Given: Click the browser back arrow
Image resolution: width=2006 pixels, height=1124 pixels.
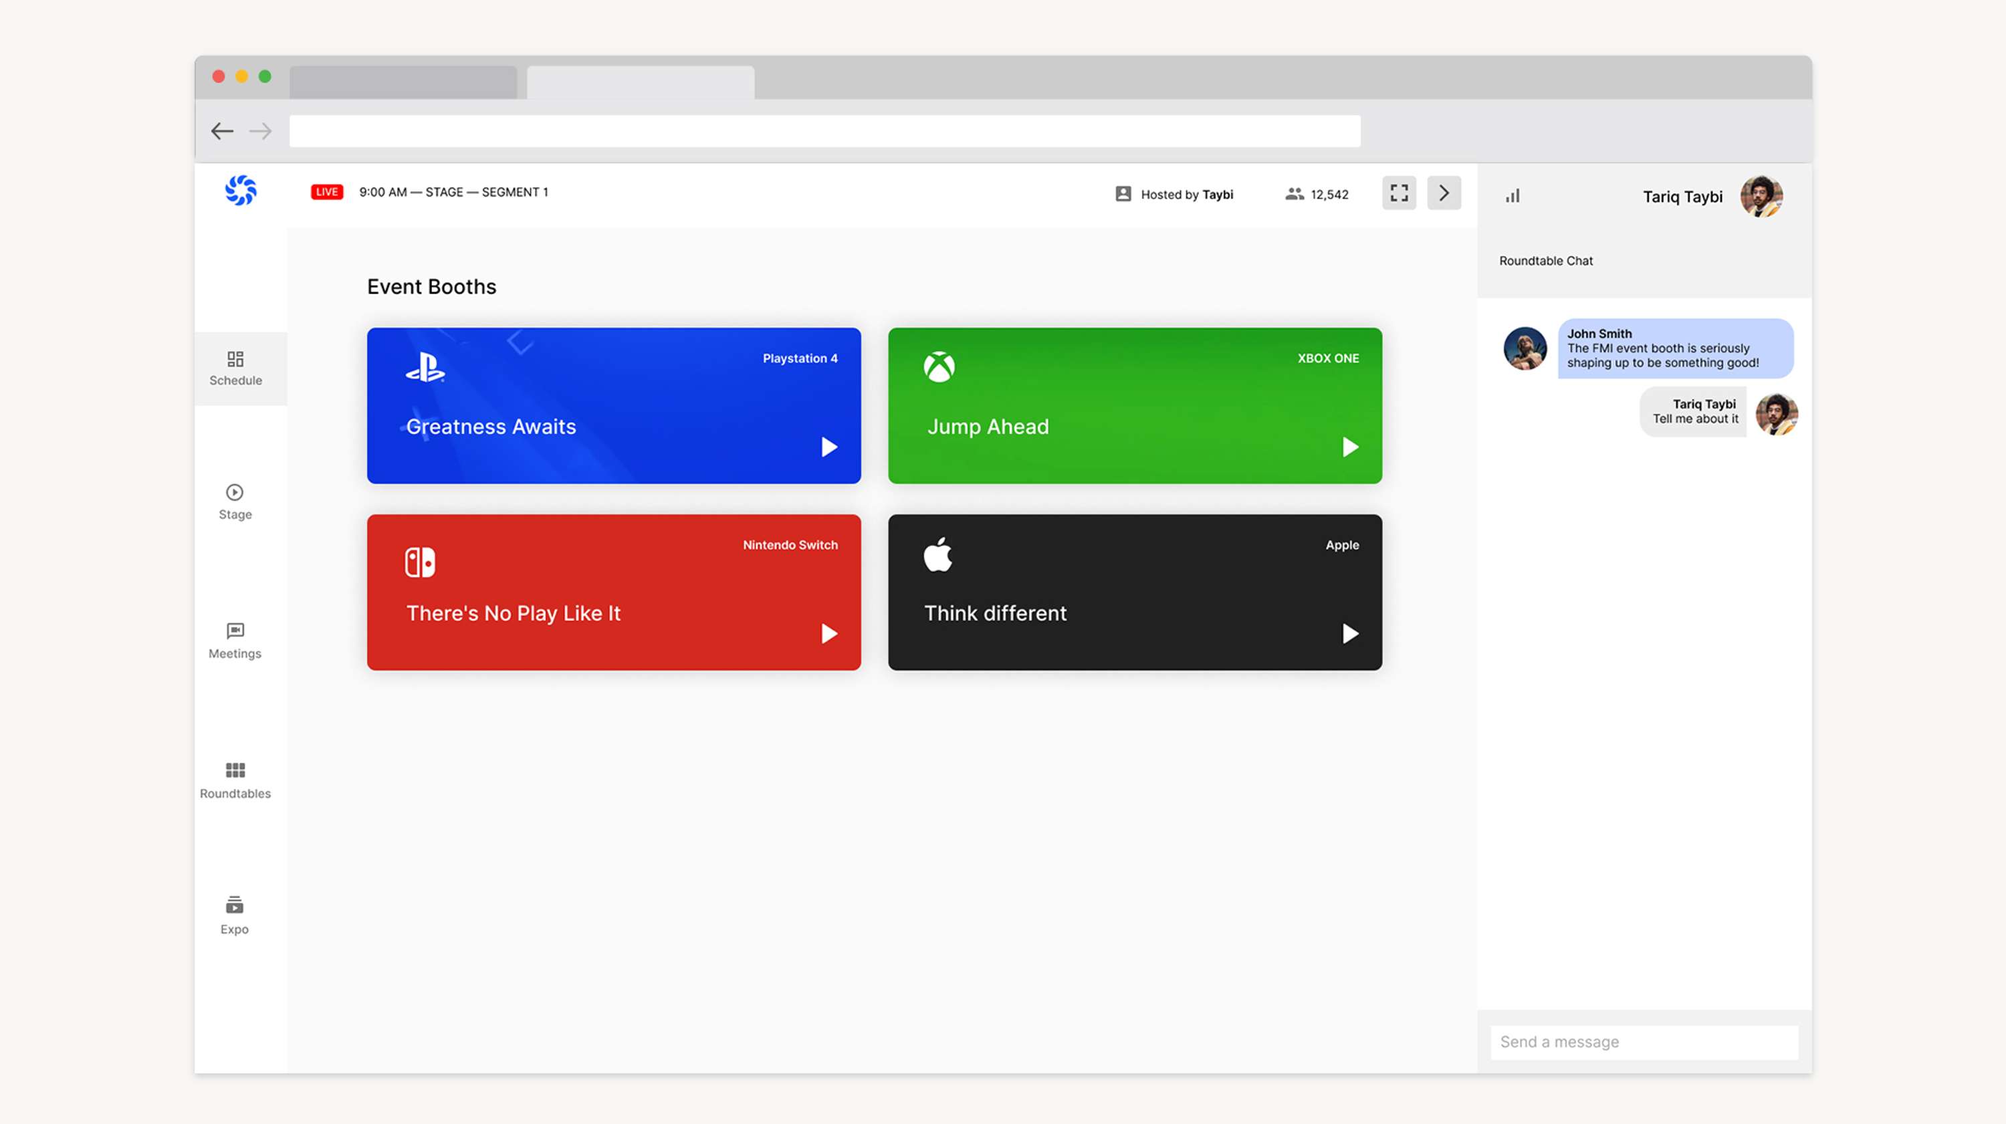Looking at the screenshot, I should click(222, 131).
